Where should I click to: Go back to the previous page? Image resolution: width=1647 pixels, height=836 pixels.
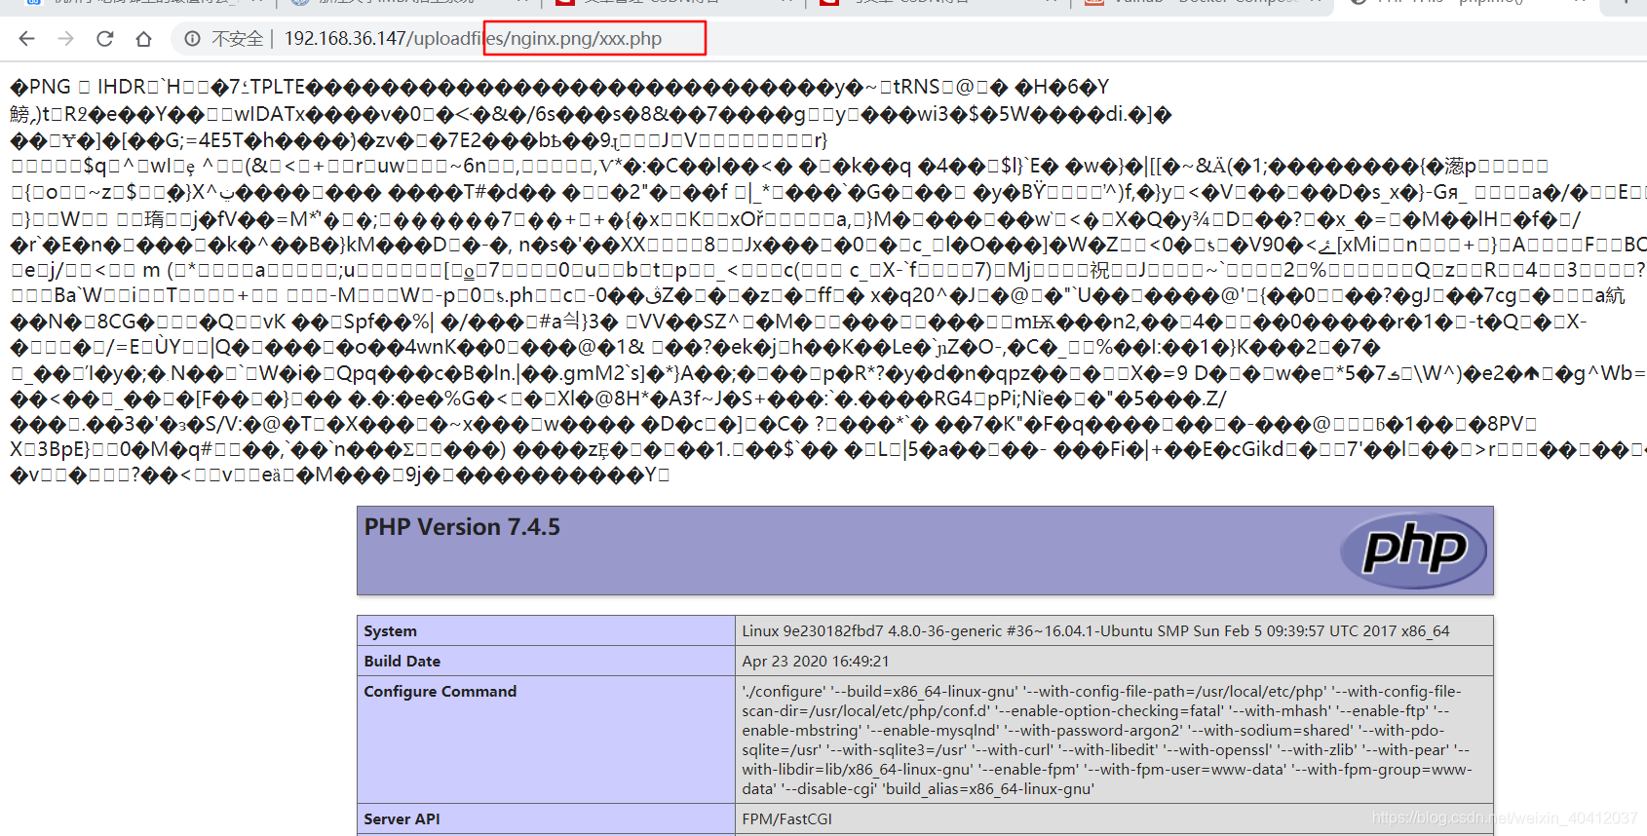(27, 39)
